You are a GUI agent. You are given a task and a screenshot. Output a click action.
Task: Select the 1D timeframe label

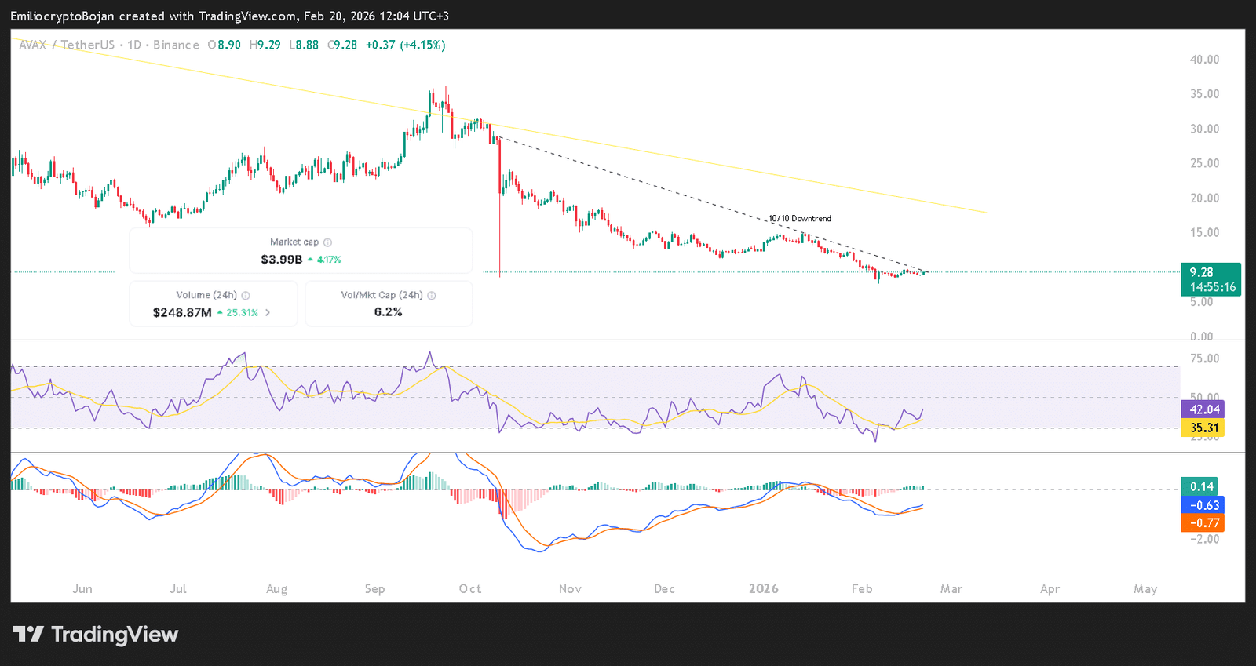click(x=134, y=45)
